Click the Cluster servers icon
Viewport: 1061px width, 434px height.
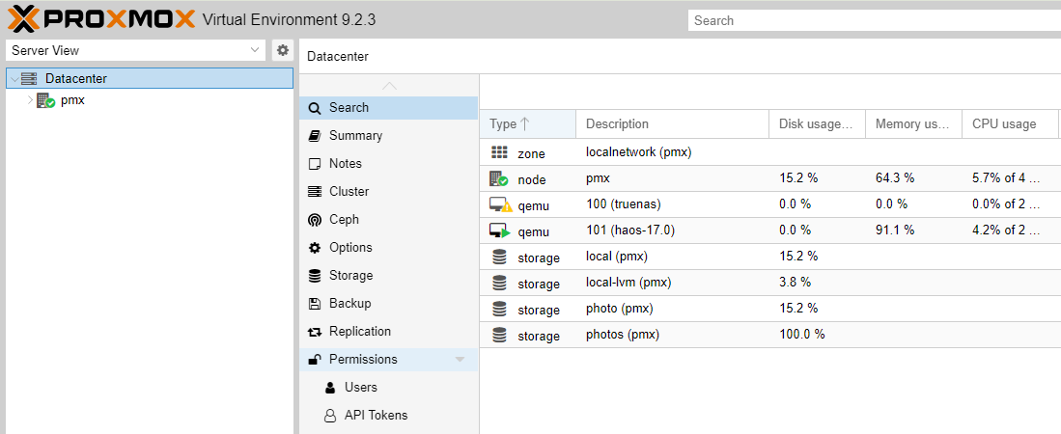coord(315,192)
